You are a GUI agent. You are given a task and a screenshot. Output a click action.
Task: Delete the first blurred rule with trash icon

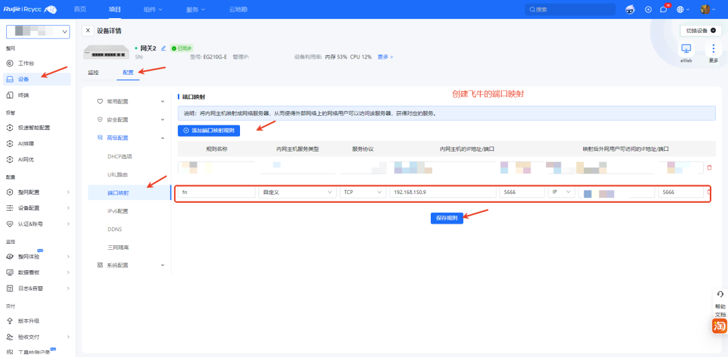click(709, 168)
